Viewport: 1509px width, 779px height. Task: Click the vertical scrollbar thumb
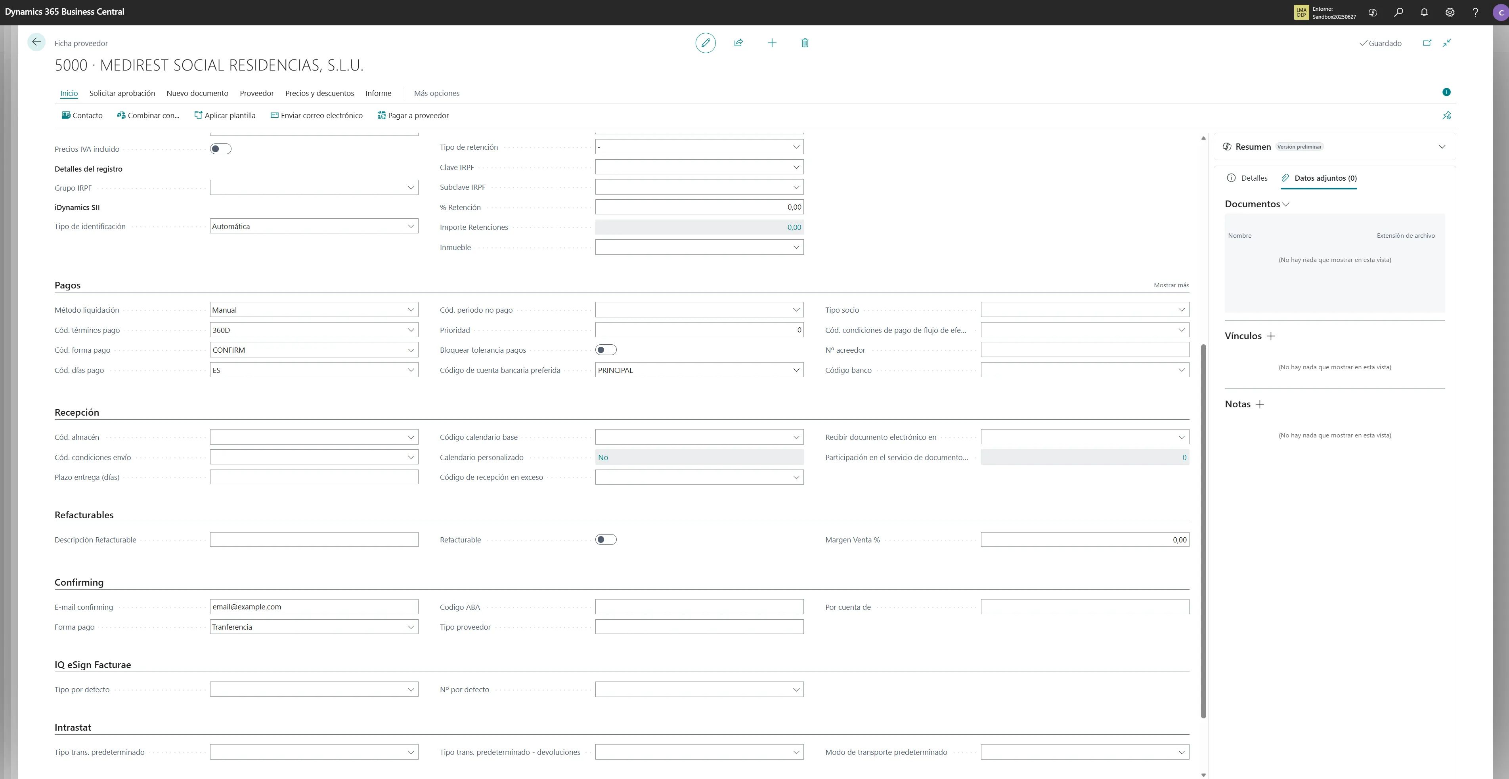1203,531
